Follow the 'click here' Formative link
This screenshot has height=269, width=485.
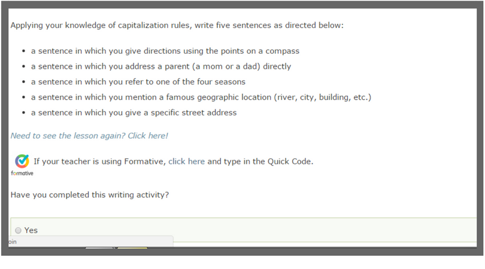click(186, 161)
